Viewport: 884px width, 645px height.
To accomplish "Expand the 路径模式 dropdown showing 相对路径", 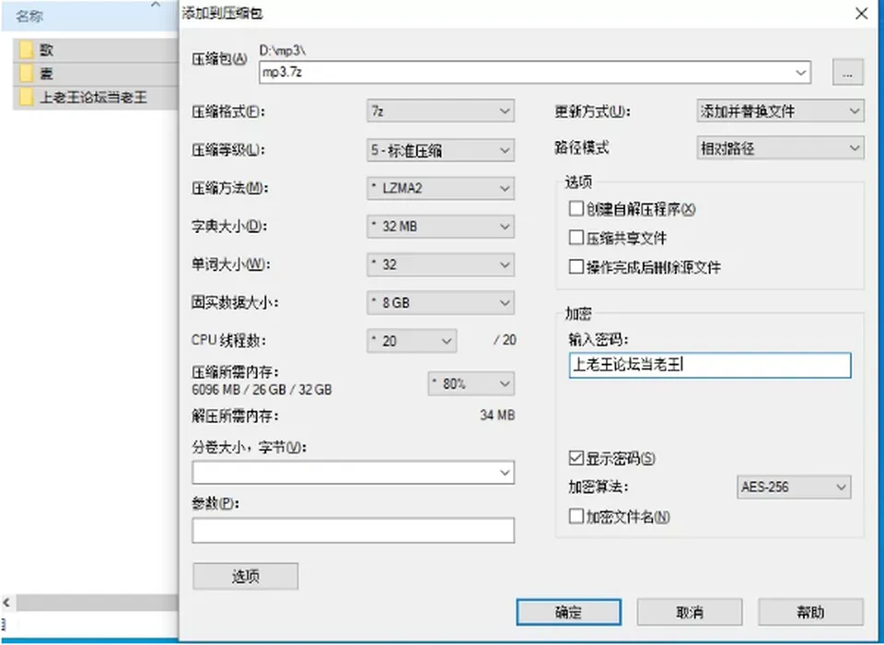I will tap(780, 147).
